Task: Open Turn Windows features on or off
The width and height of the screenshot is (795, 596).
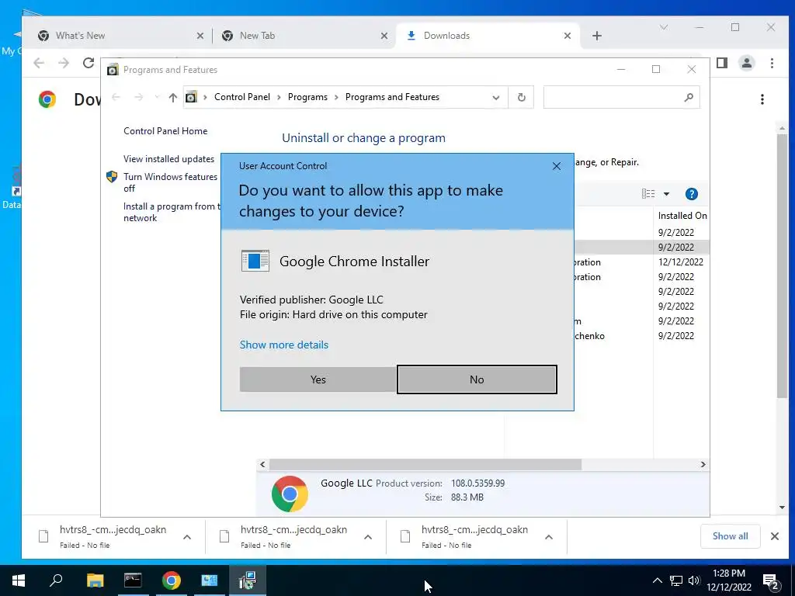Action: (170, 182)
